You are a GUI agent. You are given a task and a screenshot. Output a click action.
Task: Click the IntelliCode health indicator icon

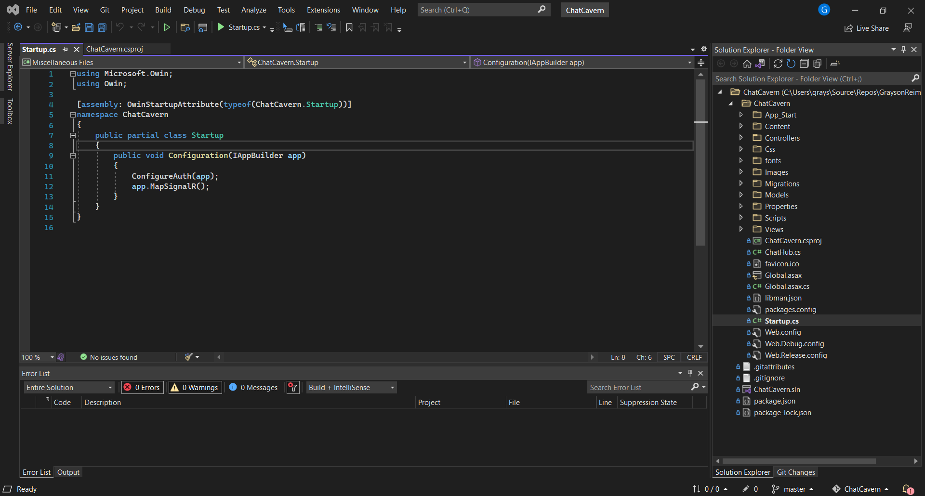[x=61, y=357]
